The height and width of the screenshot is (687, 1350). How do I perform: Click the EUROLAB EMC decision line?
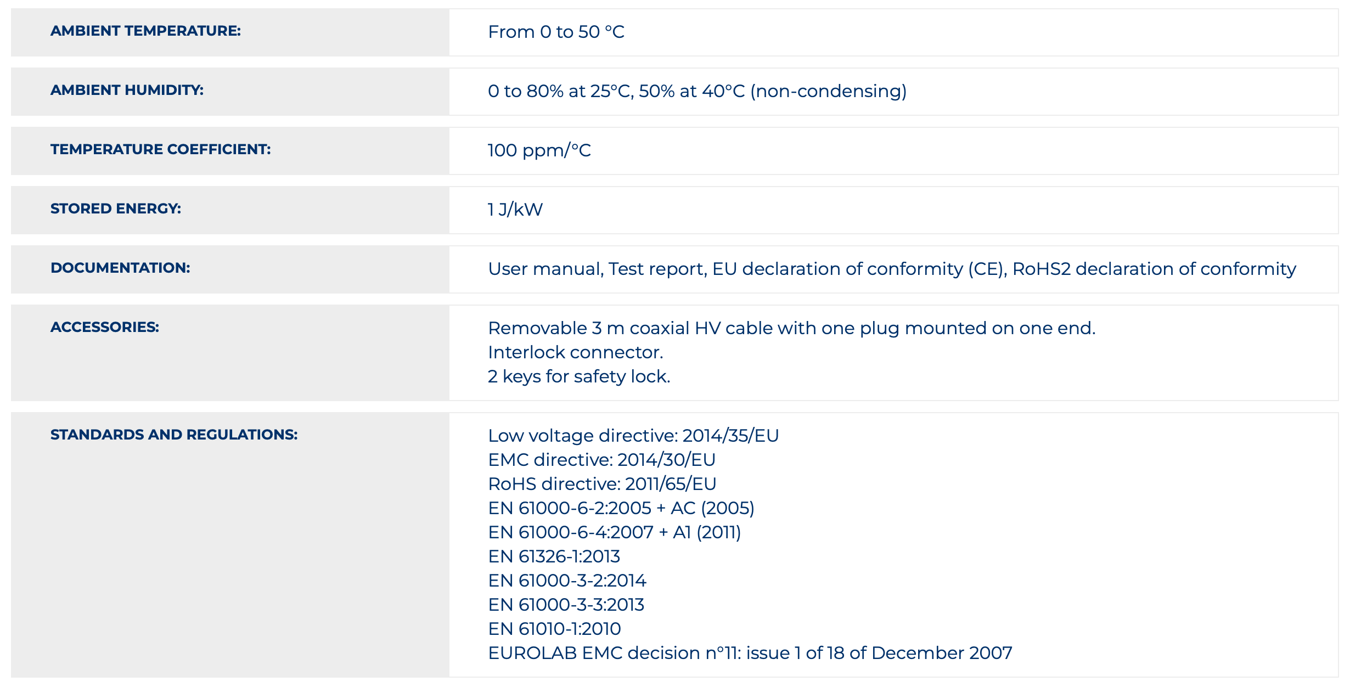click(750, 653)
